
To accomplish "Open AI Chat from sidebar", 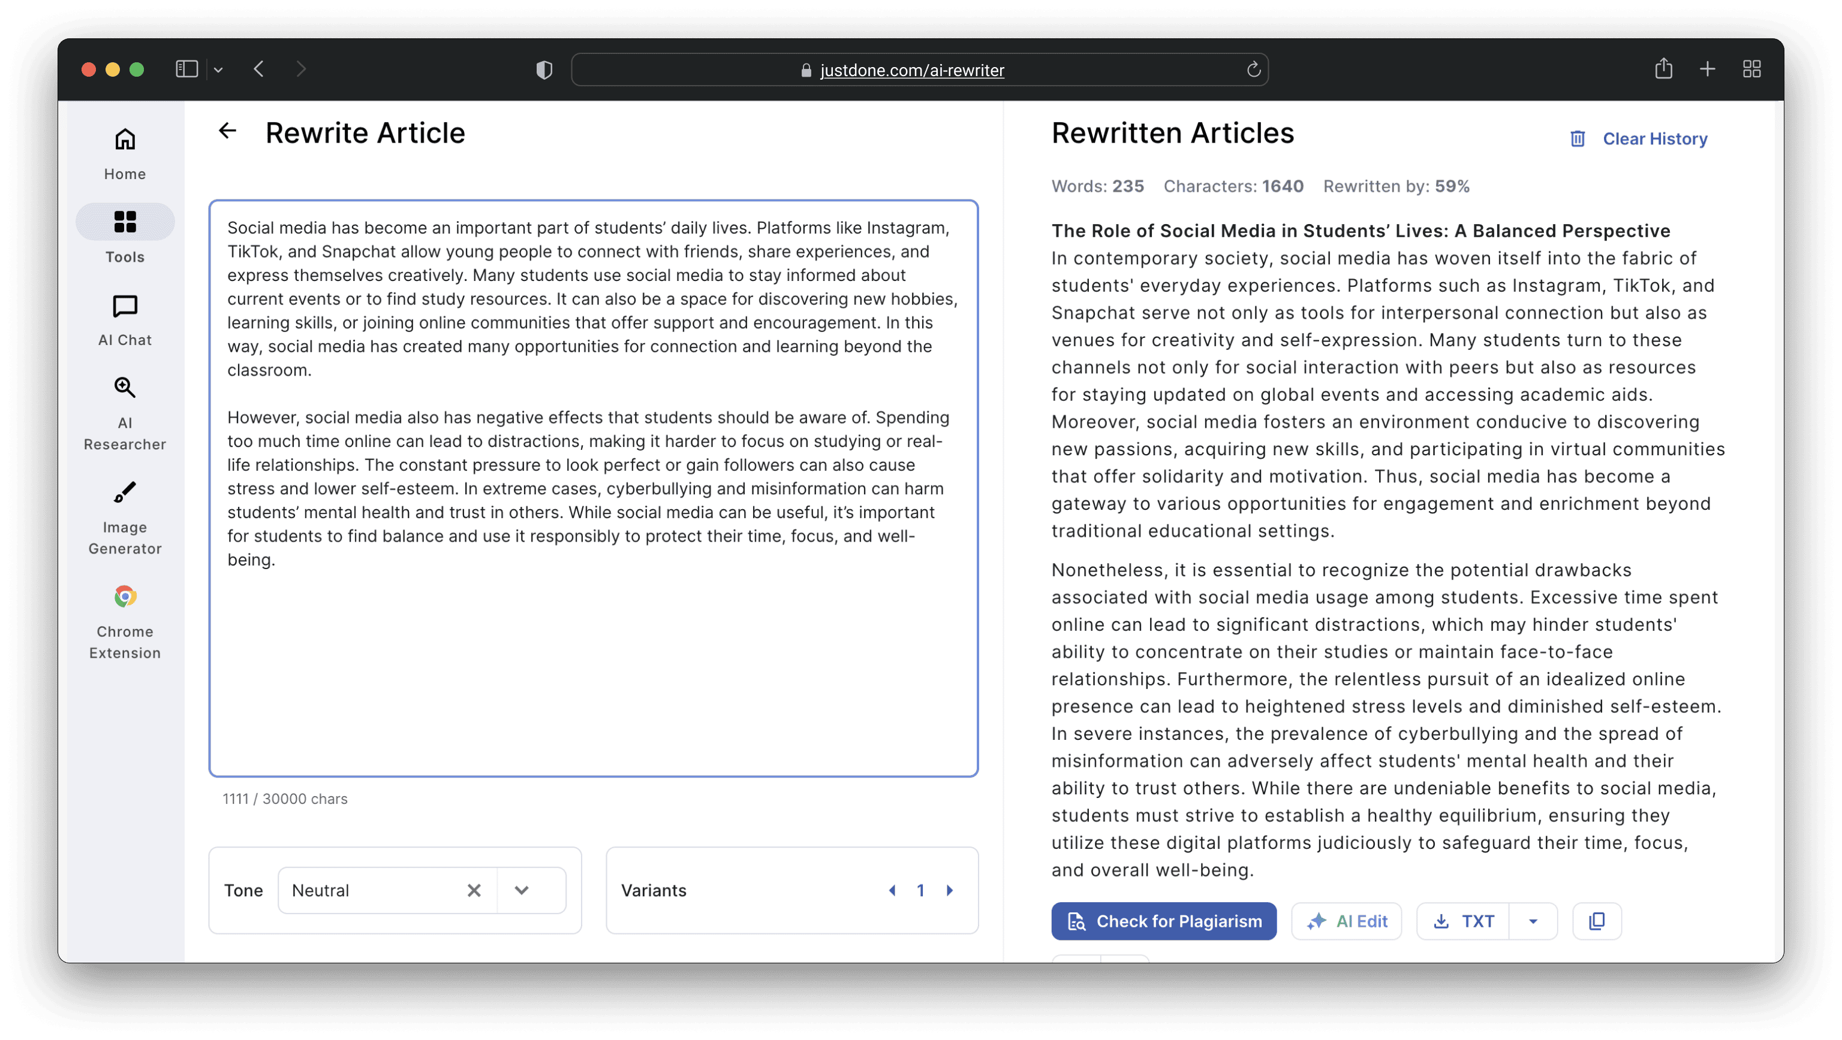I will click(125, 307).
